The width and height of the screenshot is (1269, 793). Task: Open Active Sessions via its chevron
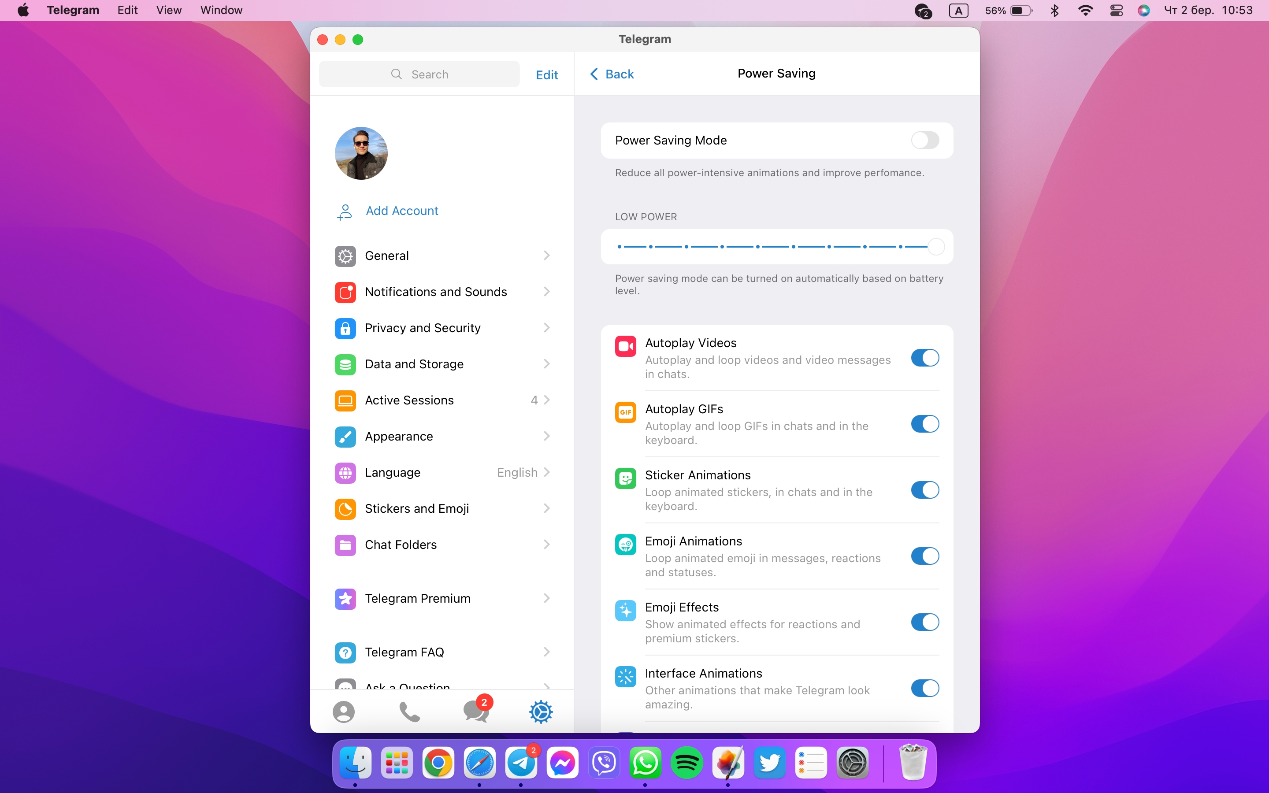547,400
